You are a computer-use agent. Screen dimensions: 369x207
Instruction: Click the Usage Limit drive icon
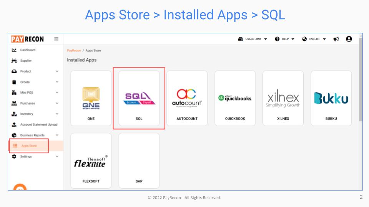click(x=241, y=39)
